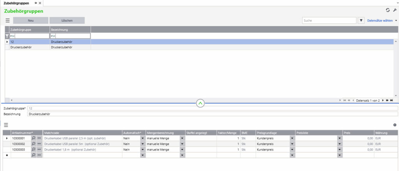
Task: Open Mengenberechnung dropdown for article 10300001
Action: (x=182, y=138)
